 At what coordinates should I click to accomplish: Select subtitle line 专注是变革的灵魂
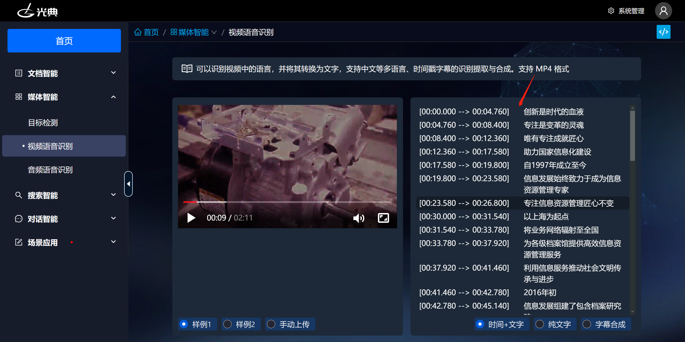tap(554, 125)
